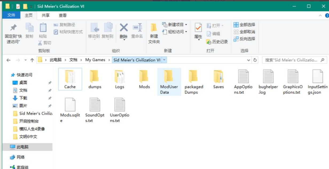Select the SoundOpts.txt file
The width and height of the screenshot is (329, 169).
coord(95,110)
